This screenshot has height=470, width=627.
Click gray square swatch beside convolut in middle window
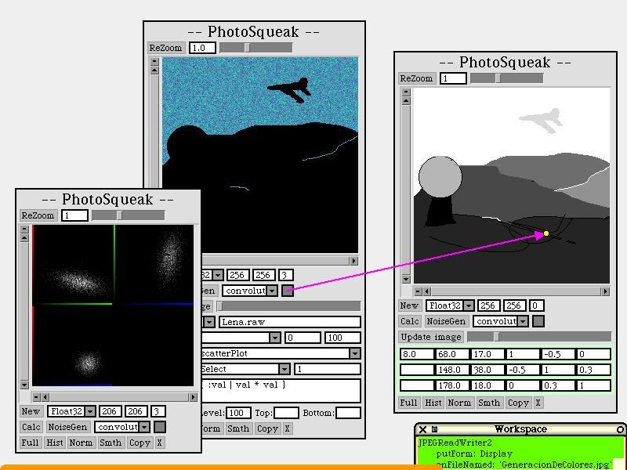(x=288, y=291)
